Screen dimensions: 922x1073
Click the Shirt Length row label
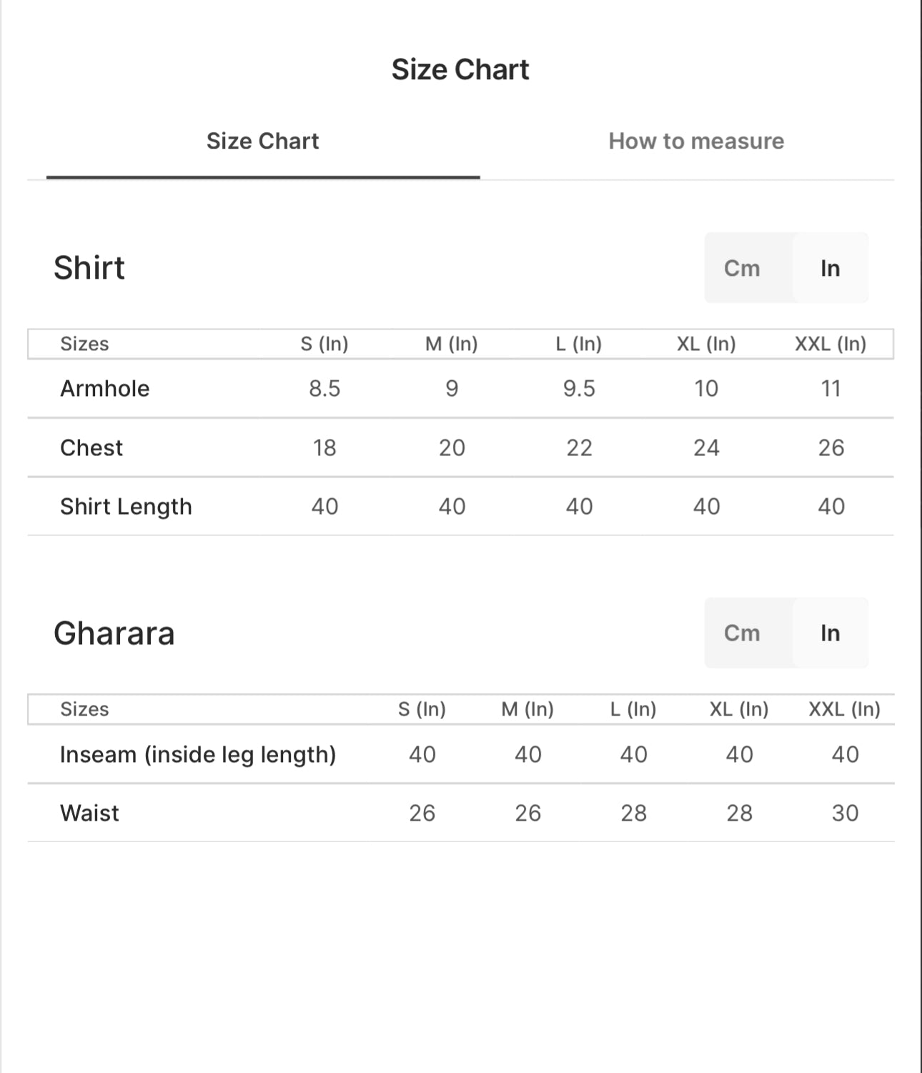click(126, 507)
